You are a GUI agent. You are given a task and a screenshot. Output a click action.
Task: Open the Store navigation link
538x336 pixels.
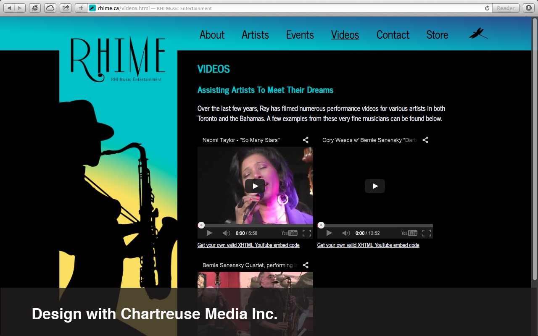pos(437,35)
